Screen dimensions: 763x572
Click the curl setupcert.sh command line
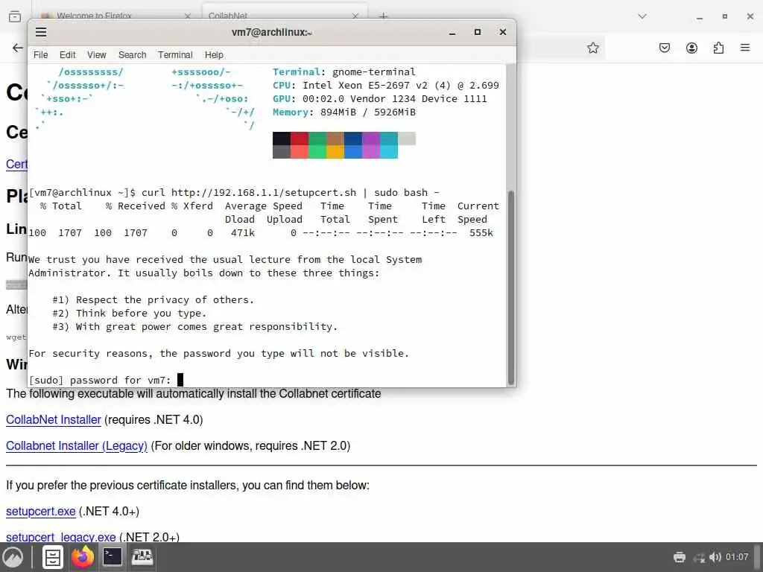coord(233,193)
